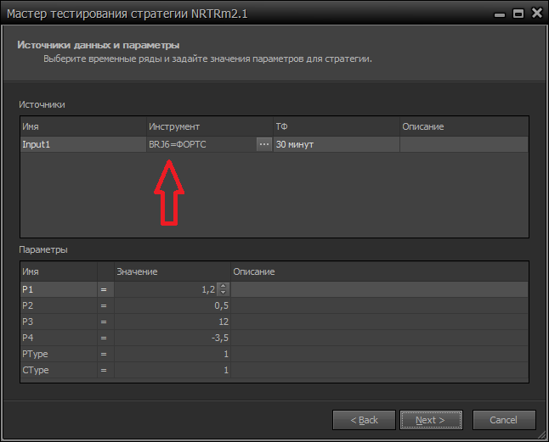Click the ТФ column header
The image size is (549, 442).
[x=336, y=126]
